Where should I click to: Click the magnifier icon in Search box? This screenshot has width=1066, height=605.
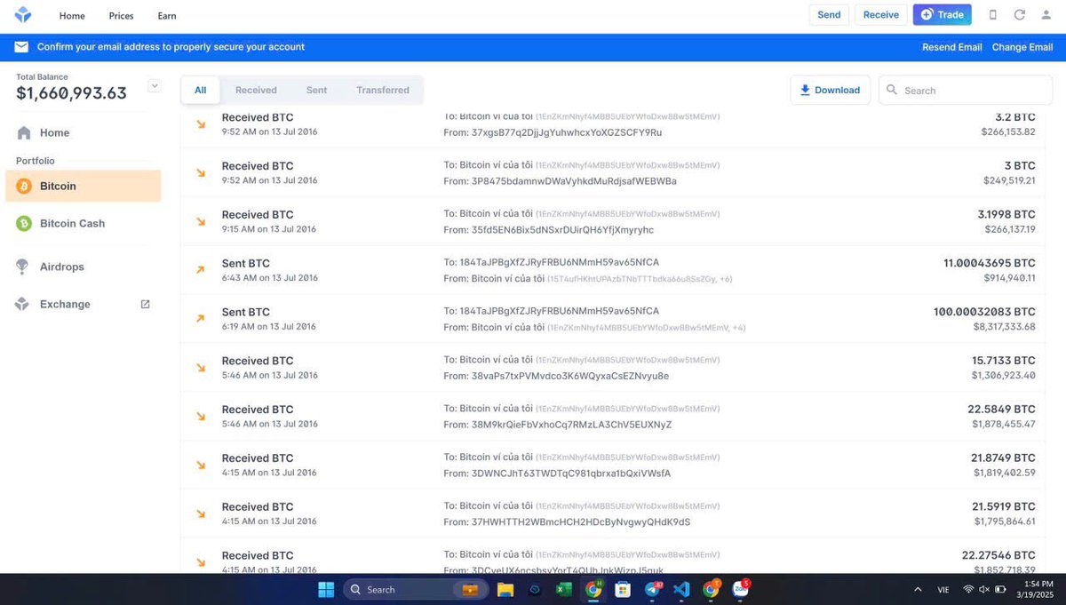(x=892, y=90)
